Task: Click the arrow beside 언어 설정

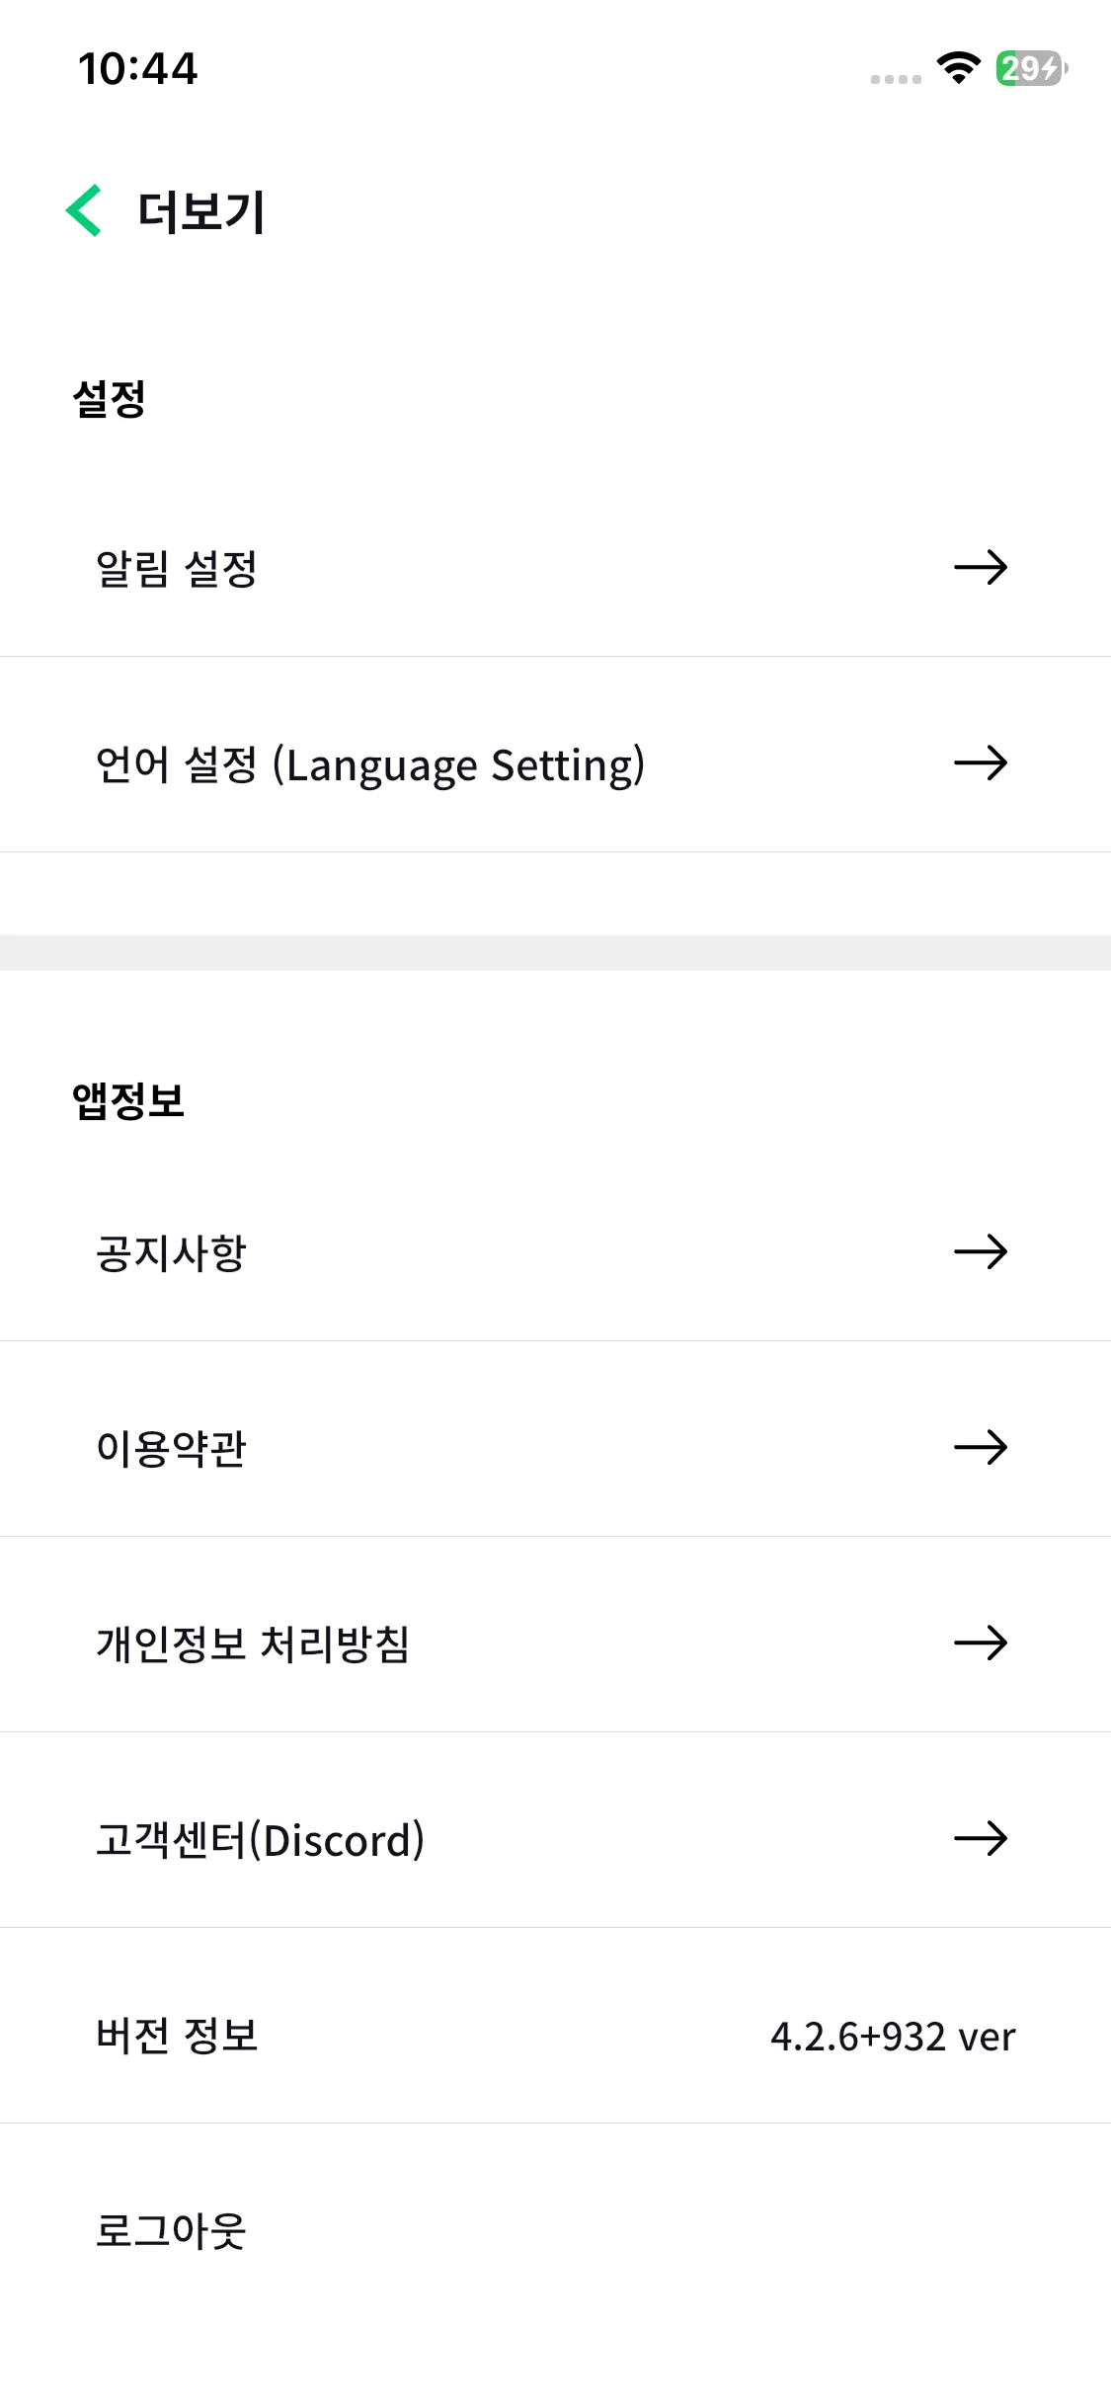Action: (x=980, y=762)
